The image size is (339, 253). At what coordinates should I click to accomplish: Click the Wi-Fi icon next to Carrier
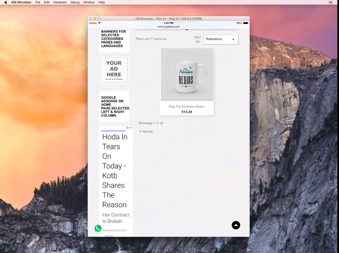coord(99,23)
